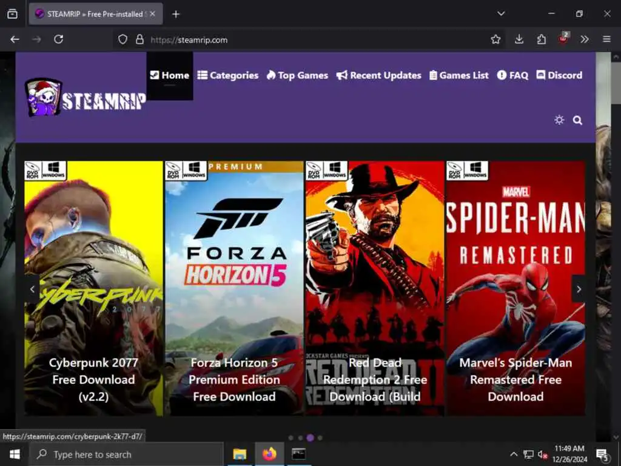621x466 pixels.
Task: Select the first carousel pagination dot
Action: [x=291, y=438]
